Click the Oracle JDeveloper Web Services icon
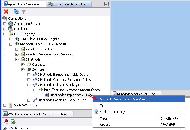 [23, 54]
